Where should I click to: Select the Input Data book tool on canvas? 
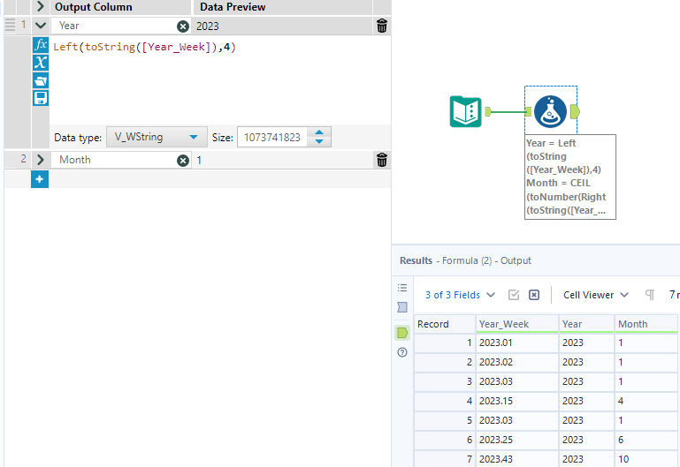point(465,111)
